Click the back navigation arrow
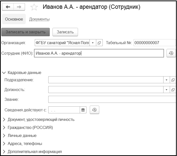Image resolution: width=177 pixels, height=156 pixels. coord(8,7)
